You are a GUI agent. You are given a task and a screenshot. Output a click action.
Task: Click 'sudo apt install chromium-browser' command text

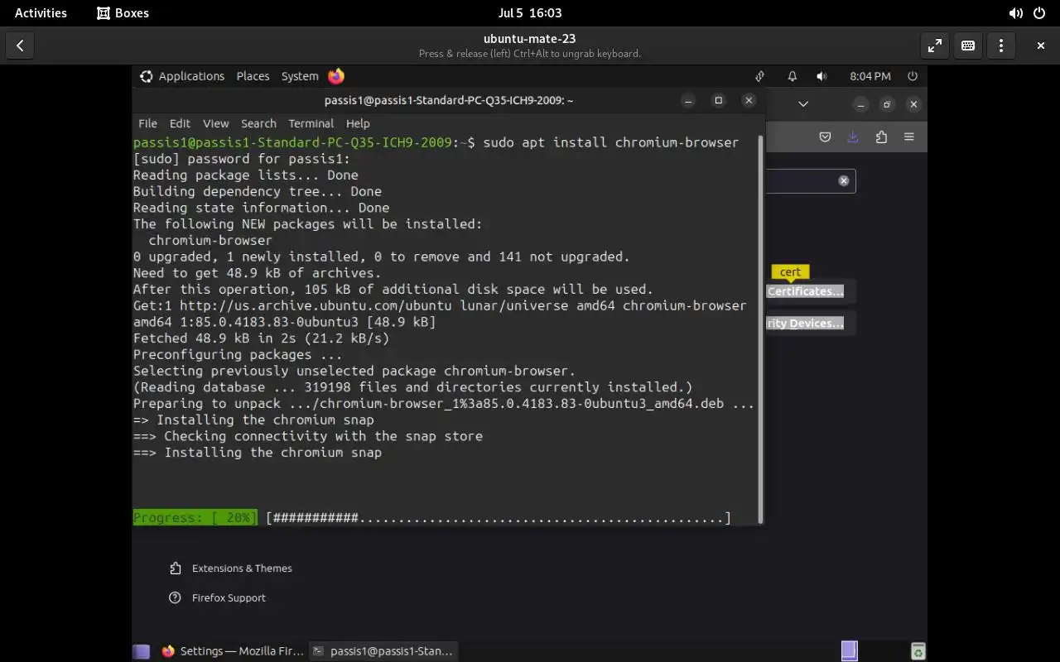pos(610,142)
